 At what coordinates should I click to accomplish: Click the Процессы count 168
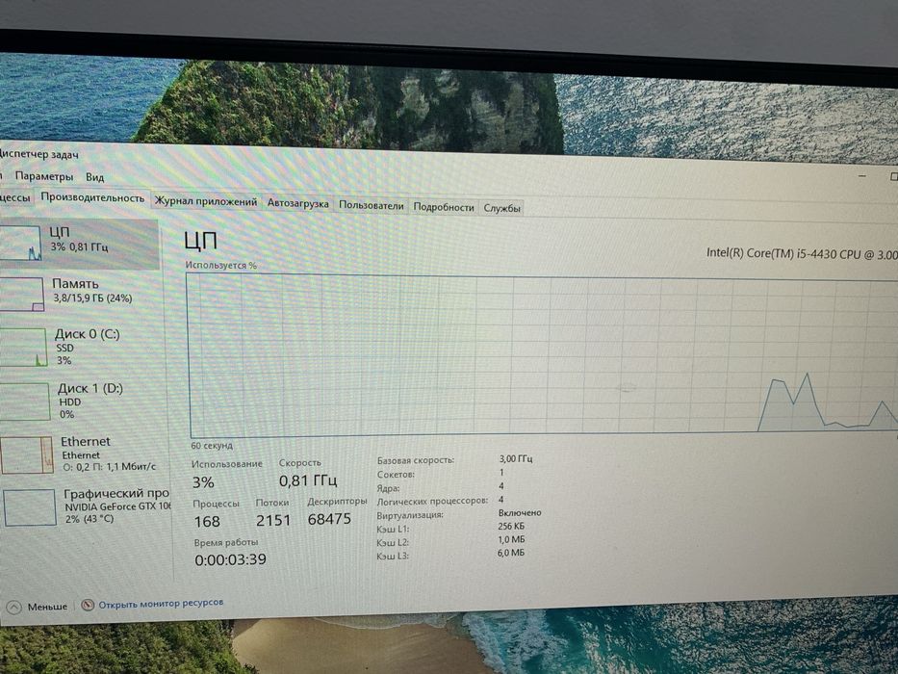(207, 522)
